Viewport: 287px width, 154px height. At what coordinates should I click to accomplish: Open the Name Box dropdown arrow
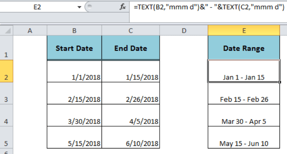point(79,7)
